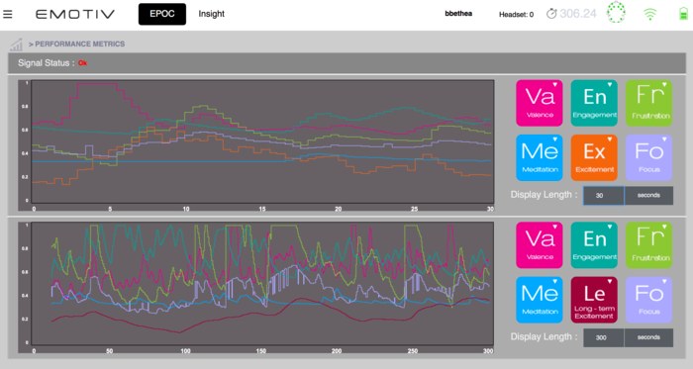693x369 pixels.
Task: Open dropdown arrow on top Focus tile
Action: pos(664,139)
